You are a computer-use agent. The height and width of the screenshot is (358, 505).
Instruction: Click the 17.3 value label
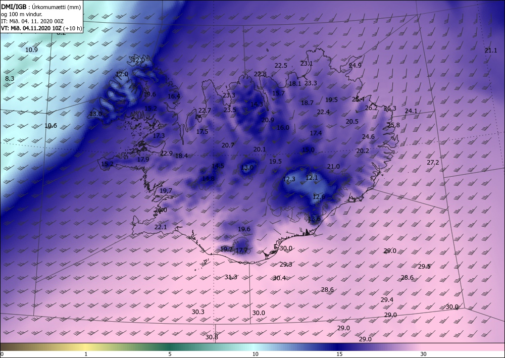pyautogui.click(x=159, y=136)
